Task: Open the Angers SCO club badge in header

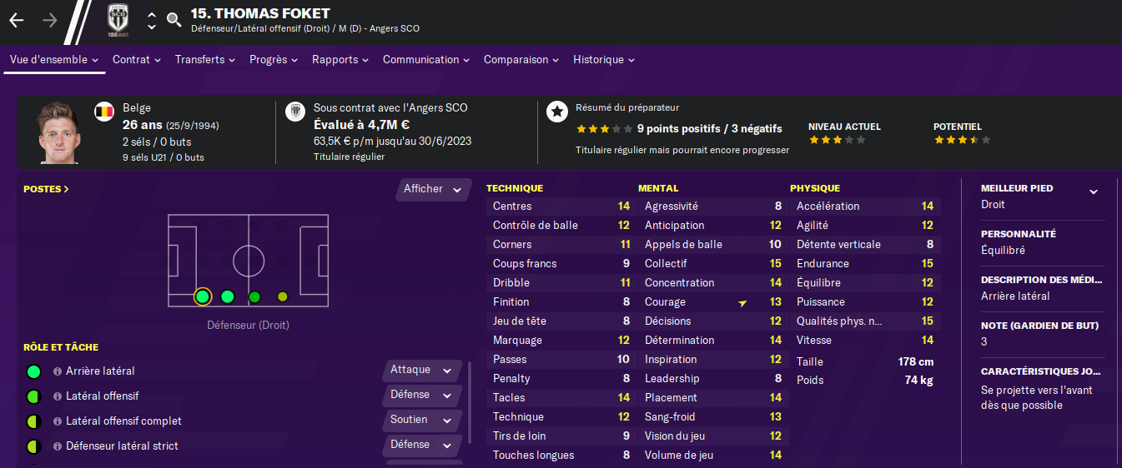Action: pyautogui.click(x=118, y=20)
